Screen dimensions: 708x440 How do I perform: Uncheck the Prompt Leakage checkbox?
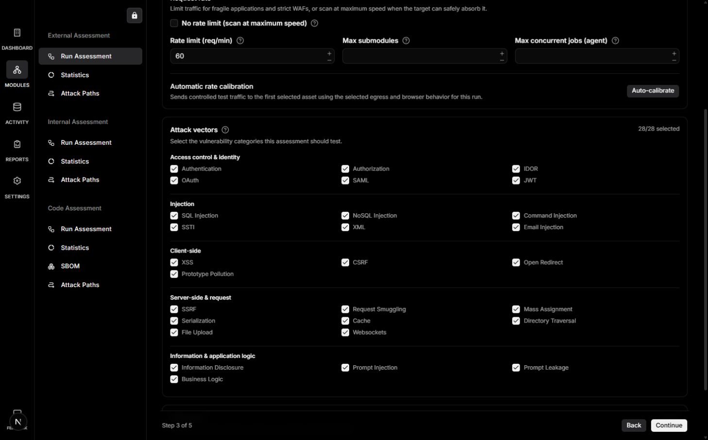pyautogui.click(x=516, y=368)
